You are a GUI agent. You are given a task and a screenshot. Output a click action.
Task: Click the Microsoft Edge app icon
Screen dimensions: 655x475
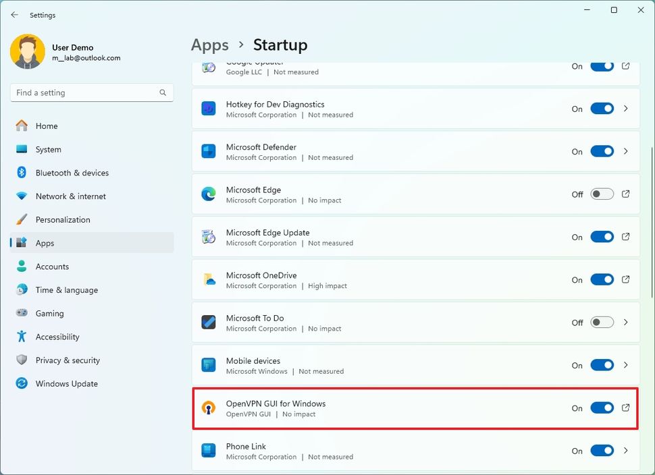coord(209,194)
